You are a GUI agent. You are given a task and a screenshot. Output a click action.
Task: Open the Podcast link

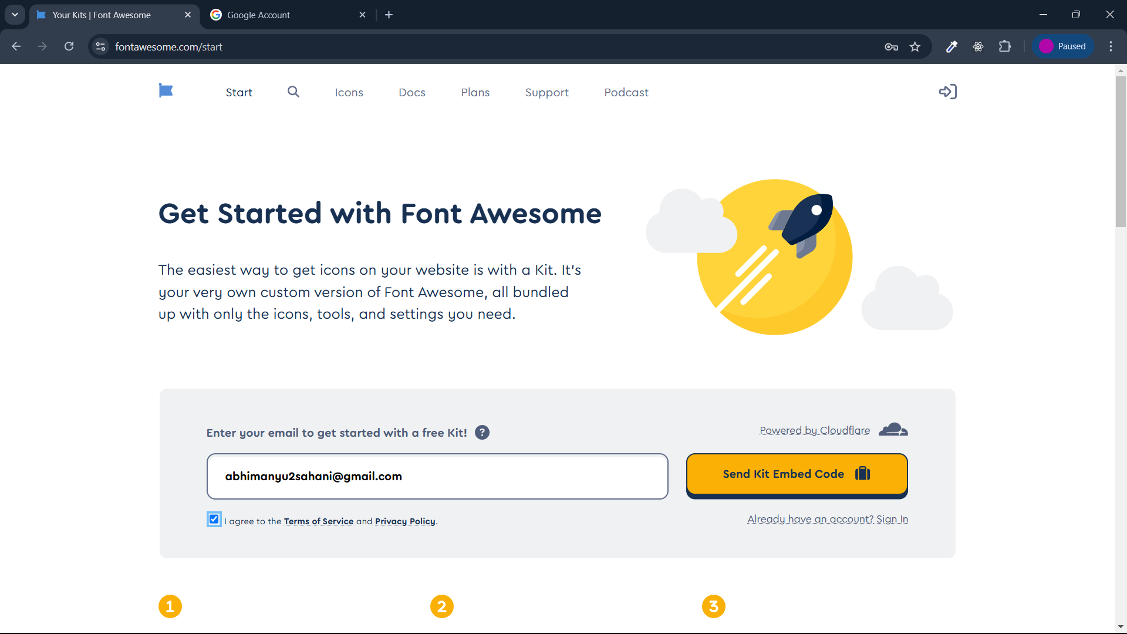pyautogui.click(x=626, y=92)
